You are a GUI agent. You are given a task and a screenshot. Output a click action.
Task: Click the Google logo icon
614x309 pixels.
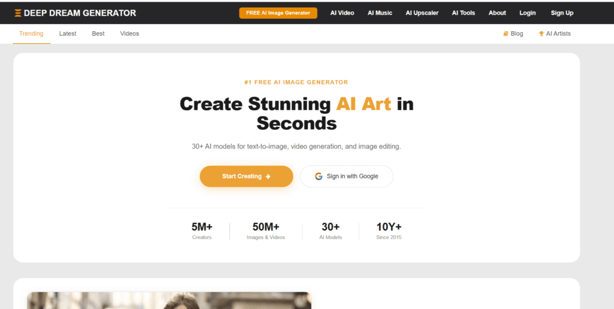[319, 177]
